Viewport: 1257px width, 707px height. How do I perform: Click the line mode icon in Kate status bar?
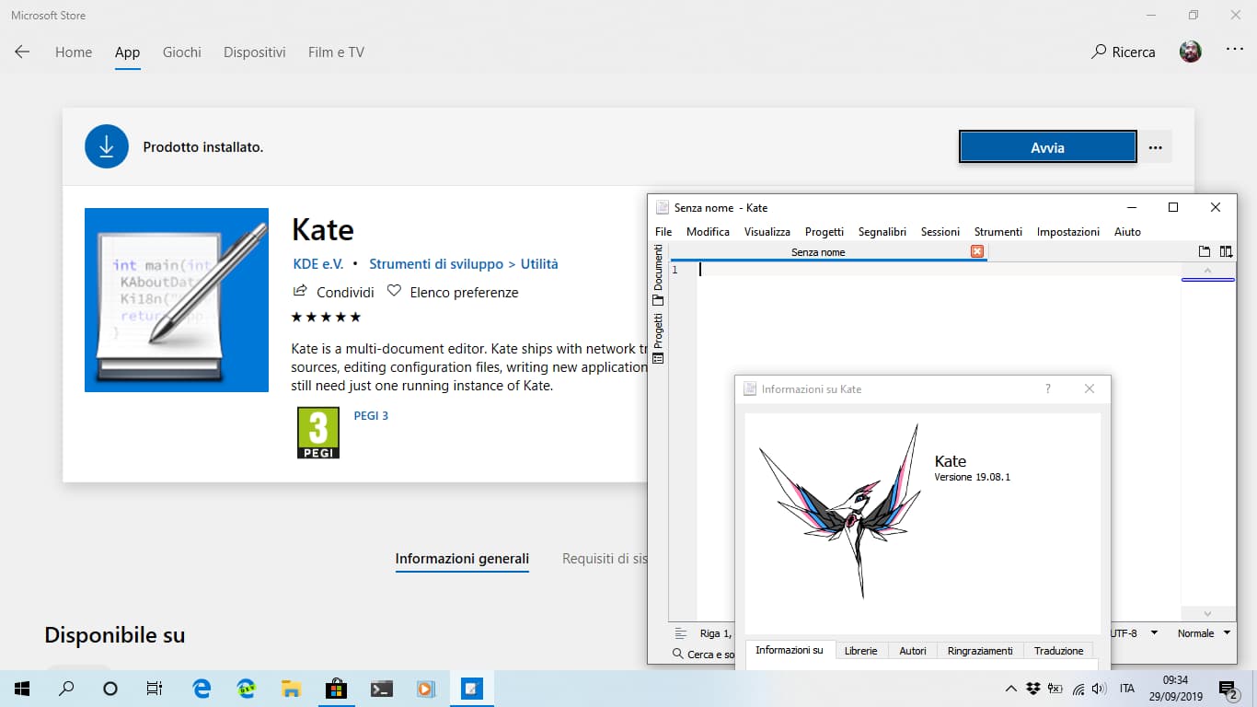[681, 633]
